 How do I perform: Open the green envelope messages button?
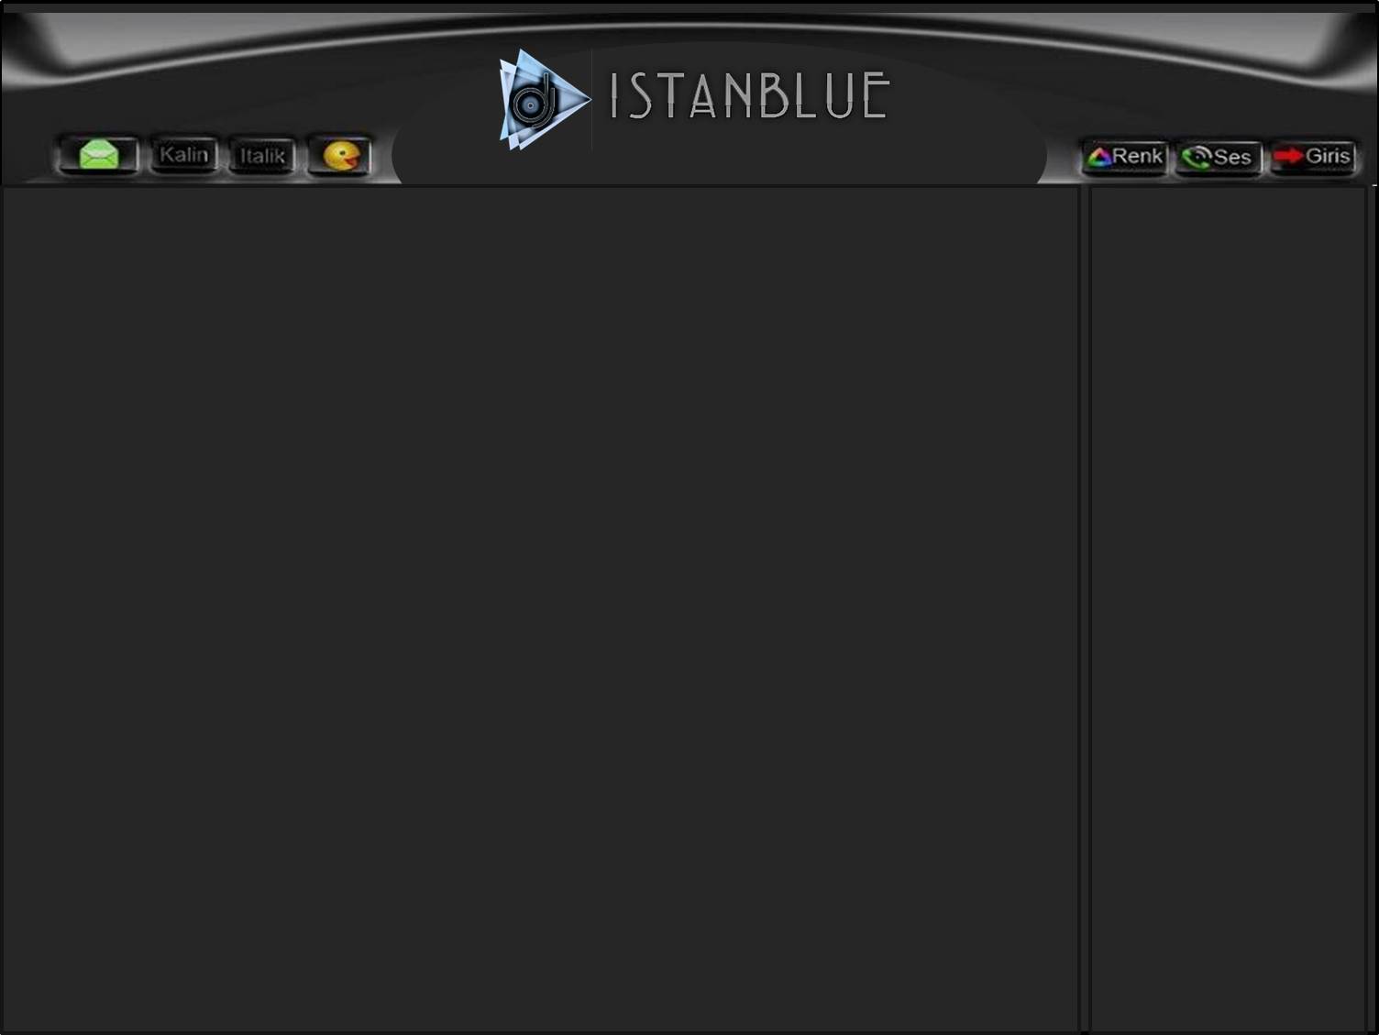click(x=98, y=155)
